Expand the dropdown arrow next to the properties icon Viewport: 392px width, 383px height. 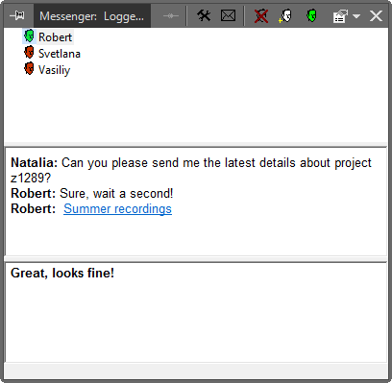coord(356,16)
